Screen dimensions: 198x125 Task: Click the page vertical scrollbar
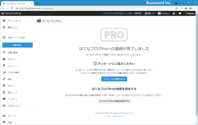(x=197, y=64)
